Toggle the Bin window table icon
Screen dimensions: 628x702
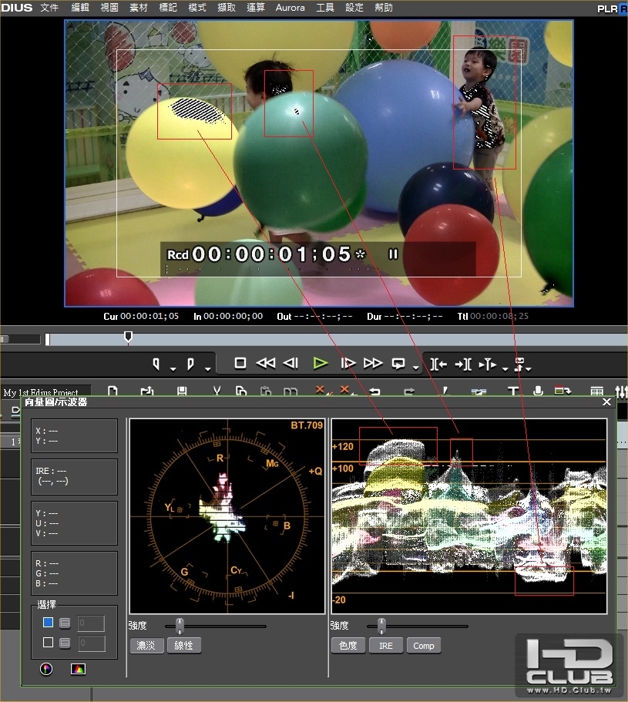click(596, 391)
